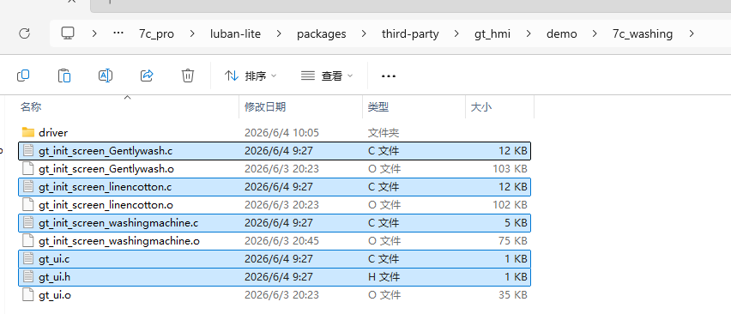The image size is (731, 314).
Task: Go to the packages breadcrumb folder
Action: (x=321, y=34)
